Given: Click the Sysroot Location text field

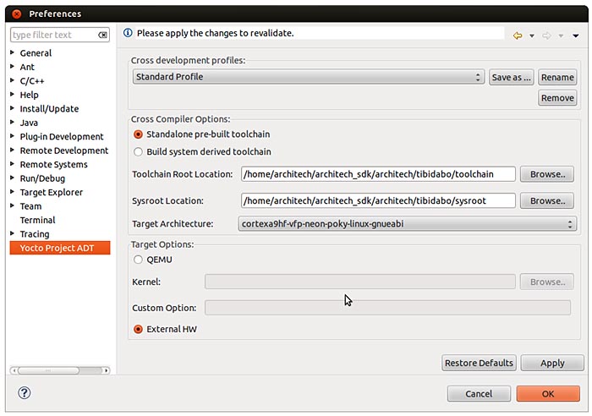Looking at the screenshot, I should click(x=378, y=201).
